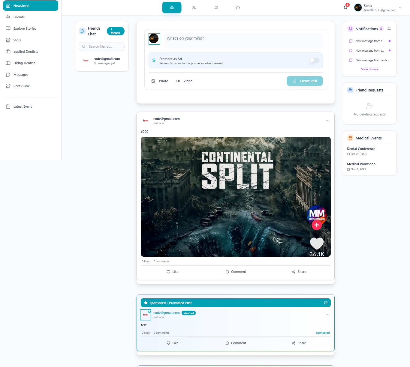The image size is (410, 367).
Task: Click the Photo upload icon
Action: [x=153, y=81]
